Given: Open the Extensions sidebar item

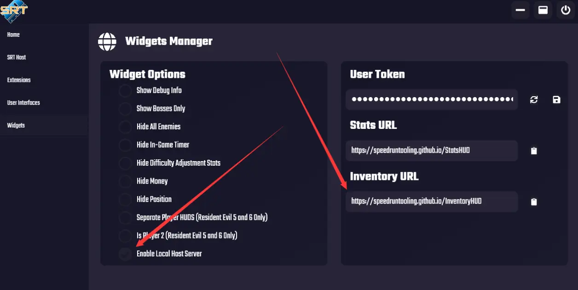Looking at the screenshot, I should click(19, 80).
